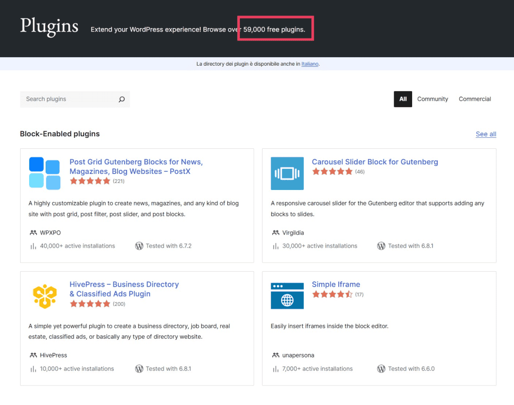Viewport: 514px width, 405px height.
Task: Click WordPress logo next to Tested with 6.7.2
Action: point(139,246)
